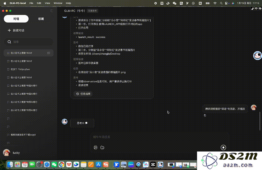Click the WPS icon in menu bar
262x170 pixels.
click(x=162, y=3)
